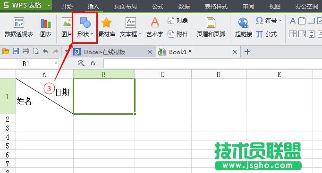Expand the WPS 表格 application menu arrow
Image resolution: width=322 pixels, height=173 pixels.
[x=49, y=5]
